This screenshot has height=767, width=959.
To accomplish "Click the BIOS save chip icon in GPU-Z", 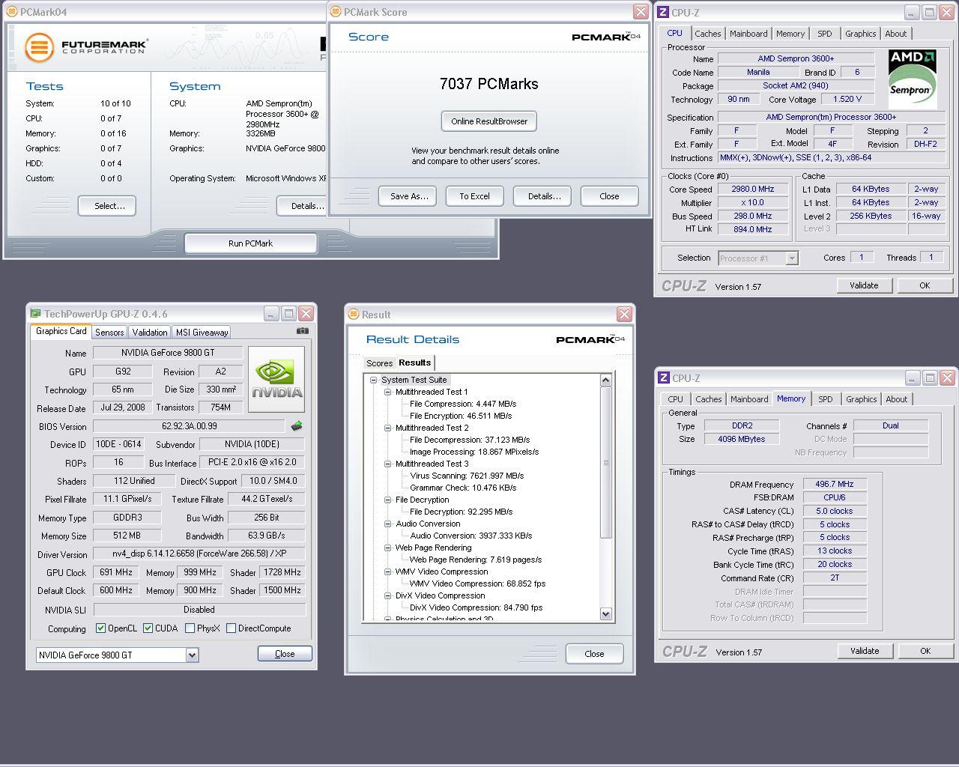I will pyautogui.click(x=297, y=426).
